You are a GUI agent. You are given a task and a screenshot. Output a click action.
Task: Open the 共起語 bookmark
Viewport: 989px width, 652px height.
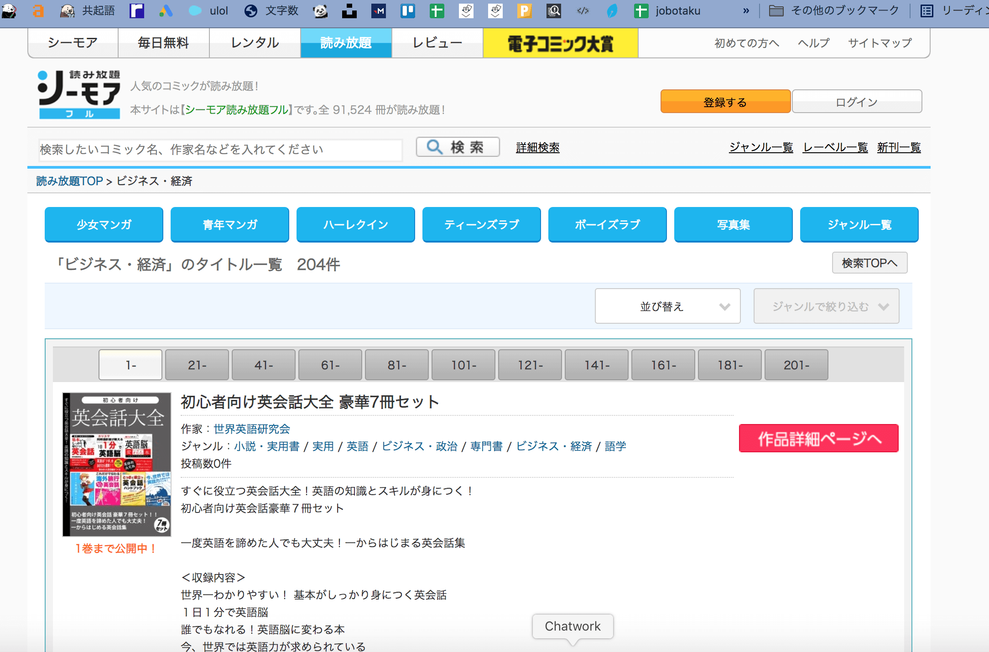(88, 10)
